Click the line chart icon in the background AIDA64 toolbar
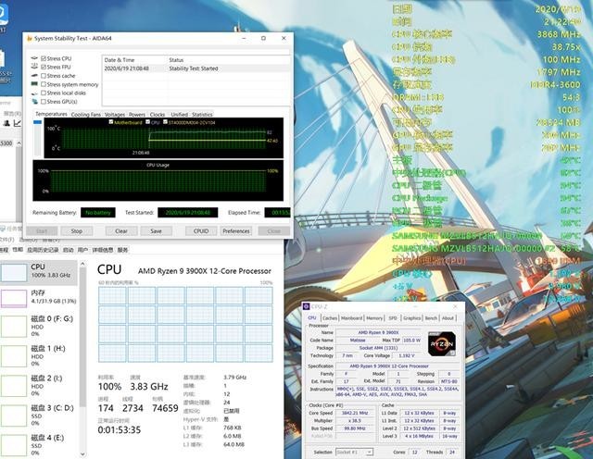 point(18,123)
